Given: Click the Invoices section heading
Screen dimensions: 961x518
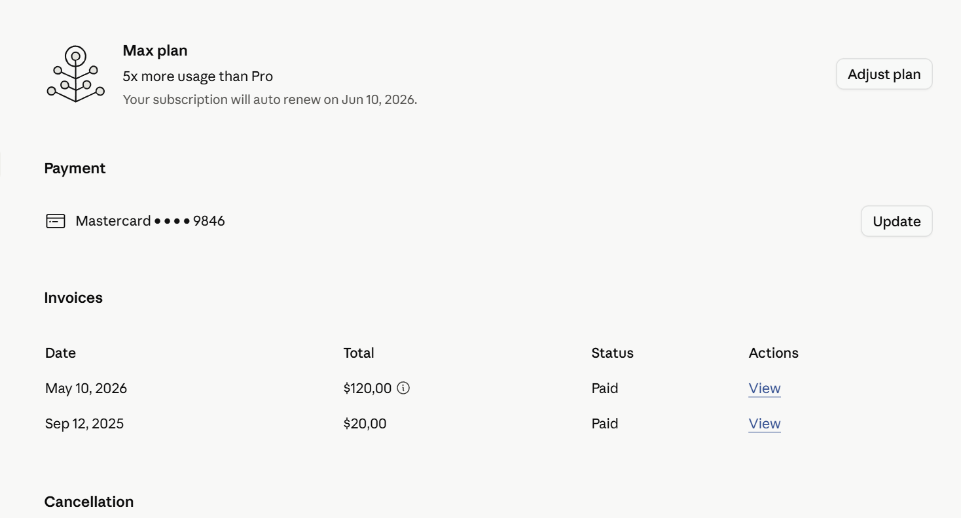Looking at the screenshot, I should pyautogui.click(x=73, y=298).
